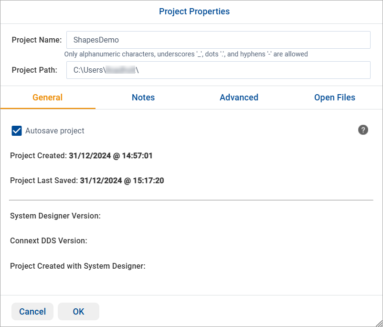Switch to the Notes tab
This screenshot has width=383, height=327.
pos(143,98)
